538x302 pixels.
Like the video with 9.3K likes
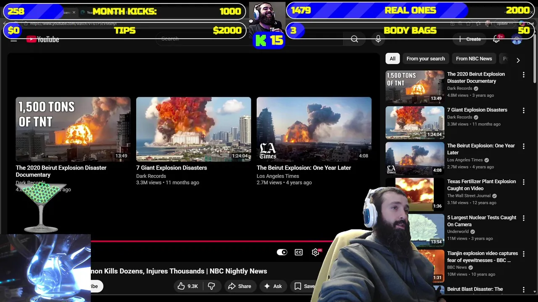tap(188, 286)
